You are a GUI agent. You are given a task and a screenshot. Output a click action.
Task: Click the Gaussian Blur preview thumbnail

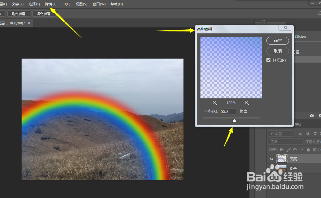click(x=231, y=68)
